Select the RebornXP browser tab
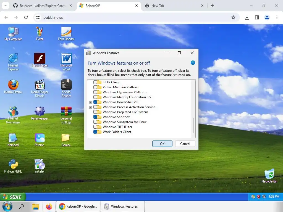 tap(109, 6)
